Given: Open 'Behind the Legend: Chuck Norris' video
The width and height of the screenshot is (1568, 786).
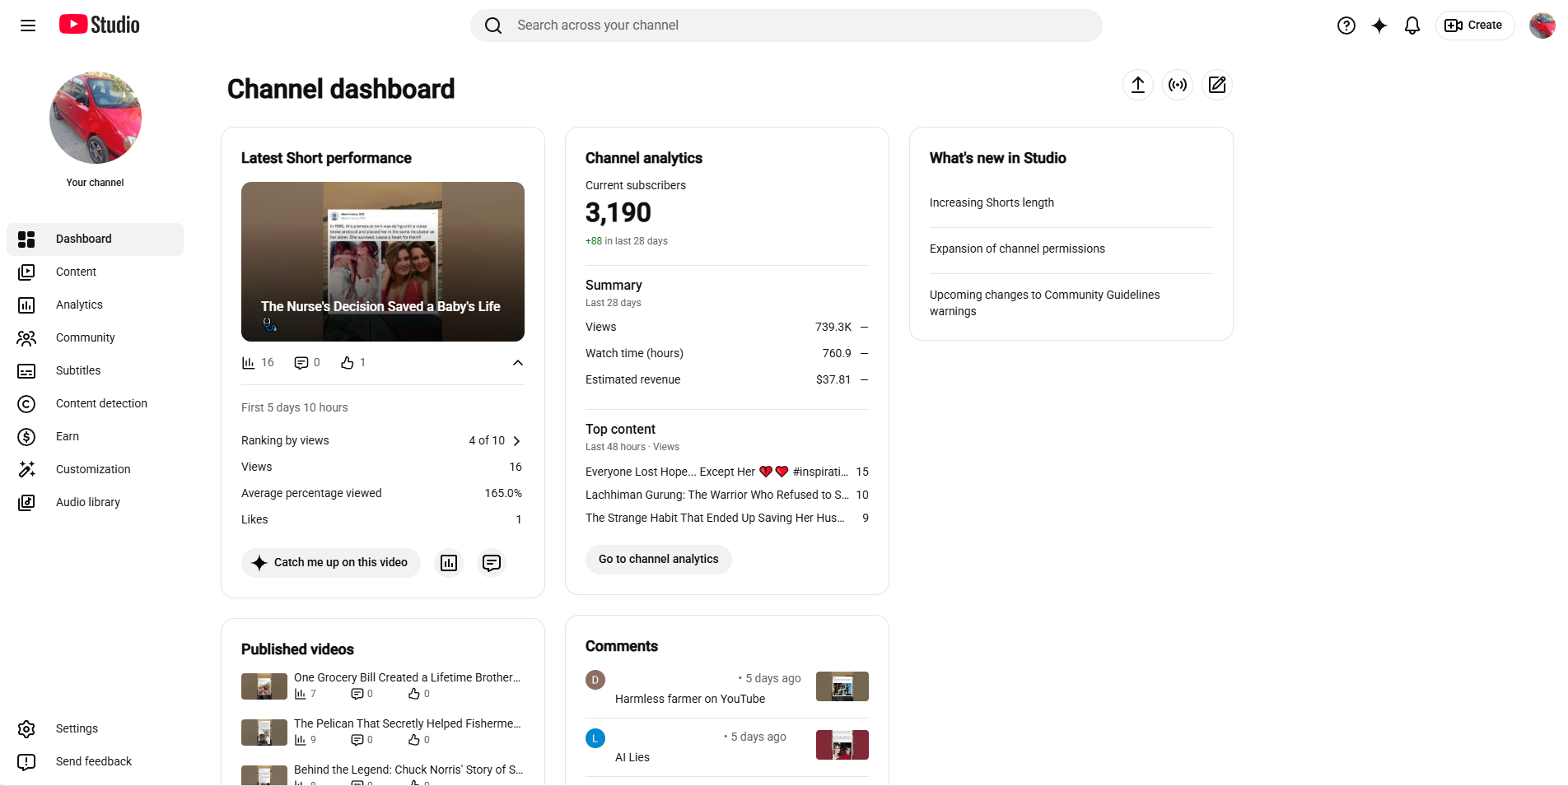Looking at the screenshot, I should (408, 770).
